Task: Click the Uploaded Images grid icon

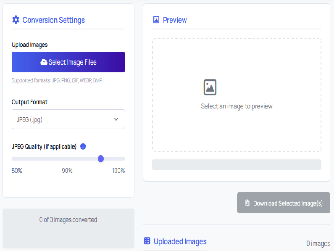Action: 147,240
